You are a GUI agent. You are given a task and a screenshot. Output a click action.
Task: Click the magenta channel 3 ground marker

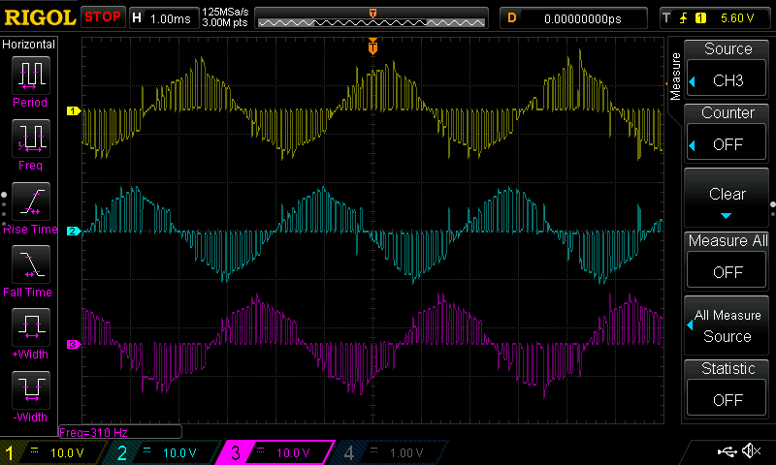74,344
